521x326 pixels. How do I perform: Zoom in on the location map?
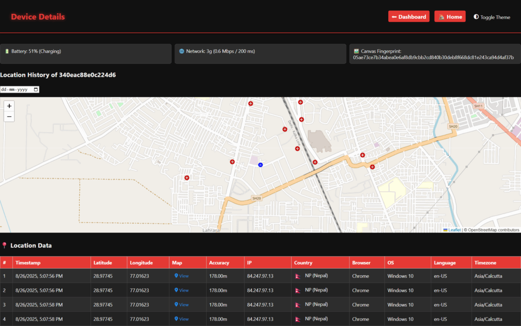(9, 106)
